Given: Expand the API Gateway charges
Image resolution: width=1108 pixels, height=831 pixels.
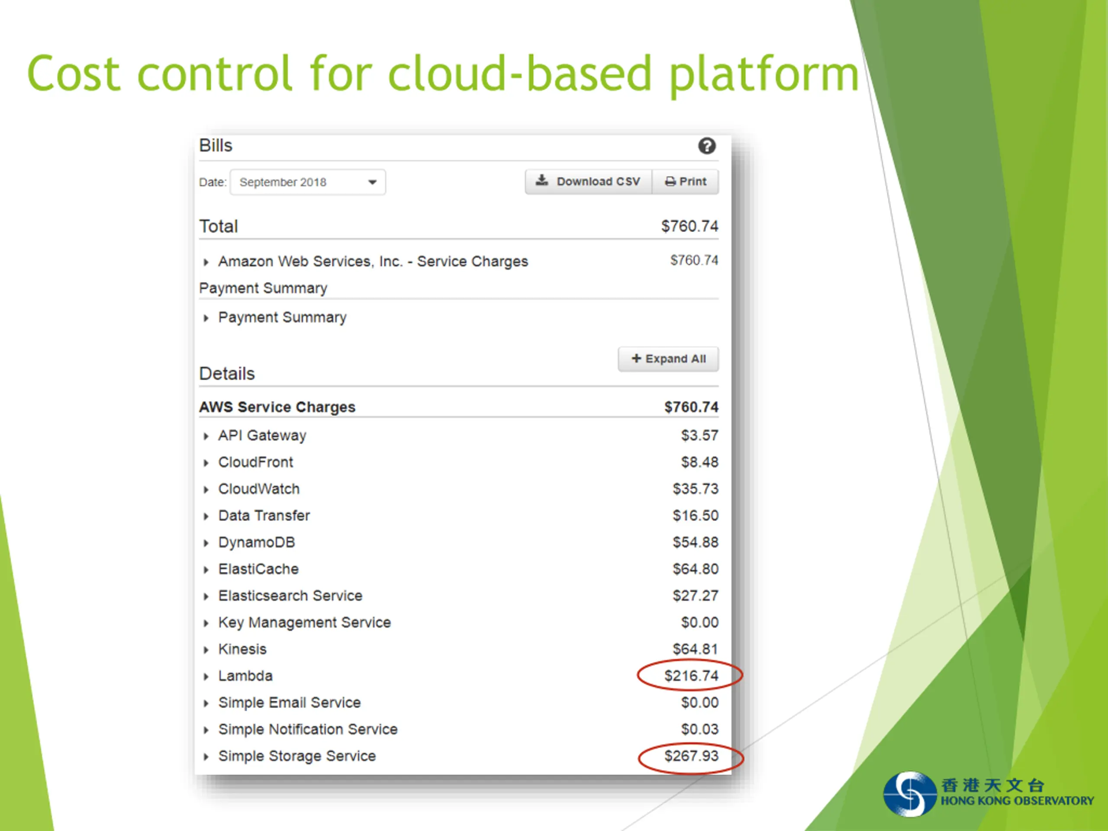Looking at the screenshot, I should pyautogui.click(x=206, y=436).
